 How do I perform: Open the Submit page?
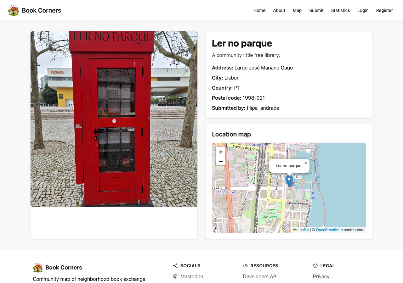click(316, 10)
